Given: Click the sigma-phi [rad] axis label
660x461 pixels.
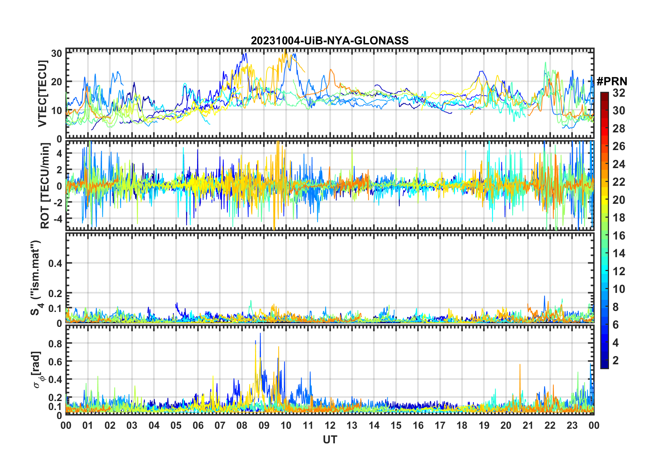Looking at the screenshot, I should 37,369.
